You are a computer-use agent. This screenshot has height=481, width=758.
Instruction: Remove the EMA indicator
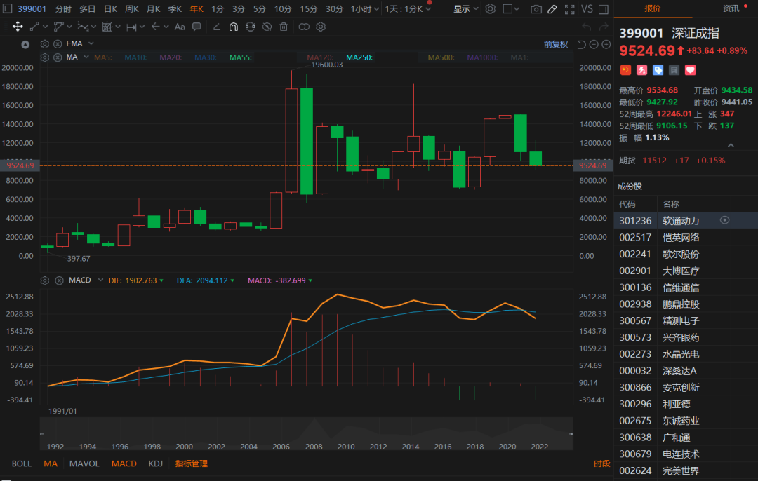pos(58,44)
